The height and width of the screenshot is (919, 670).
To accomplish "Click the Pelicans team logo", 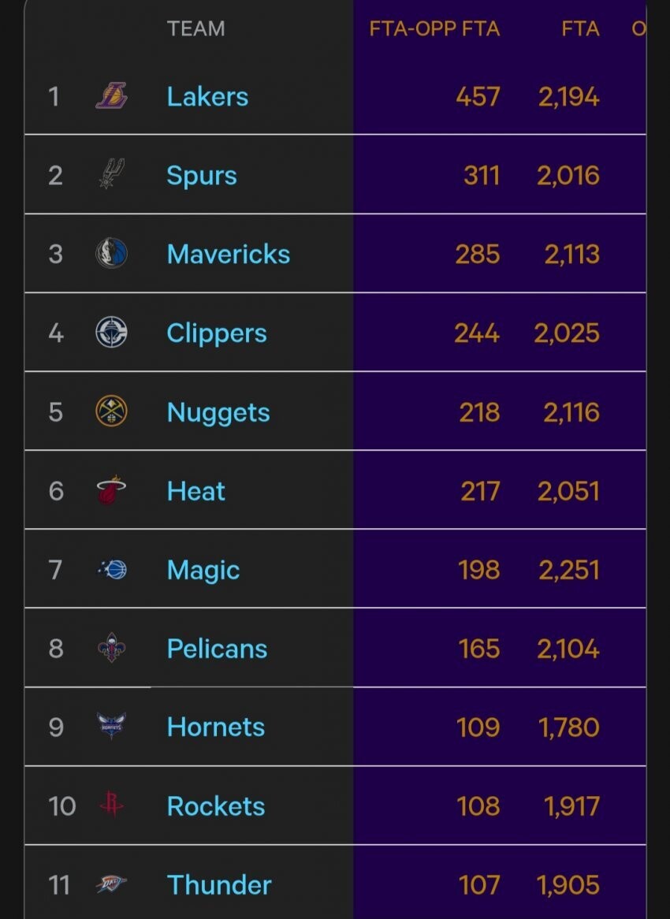I will click(x=111, y=648).
